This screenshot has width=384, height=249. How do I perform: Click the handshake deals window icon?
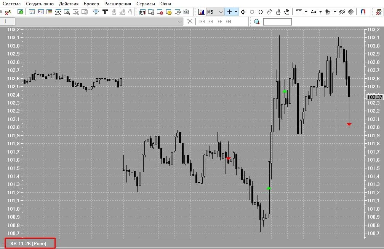coord(142,12)
